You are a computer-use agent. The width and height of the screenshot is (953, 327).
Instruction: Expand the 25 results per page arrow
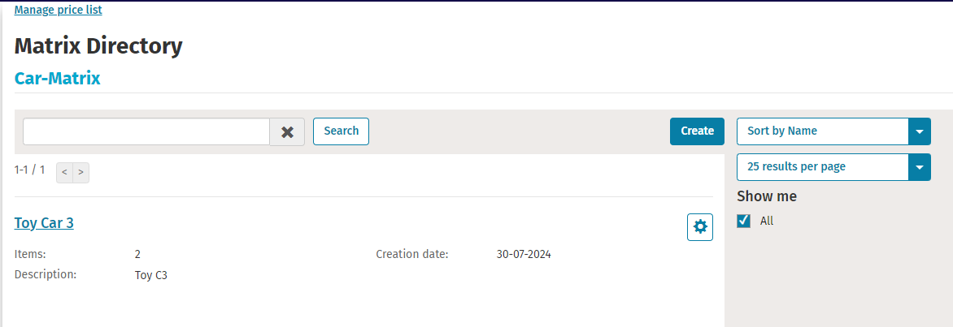point(920,167)
